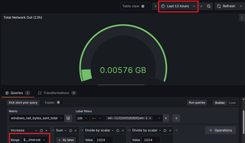This screenshot has width=245, height=143.
Task: Click Kick start your query button
Action: coord(23,102)
